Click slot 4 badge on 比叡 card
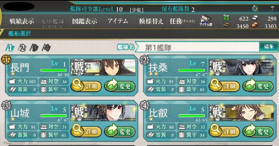Screen dimensions: 279x146 (x=144, y=105)
